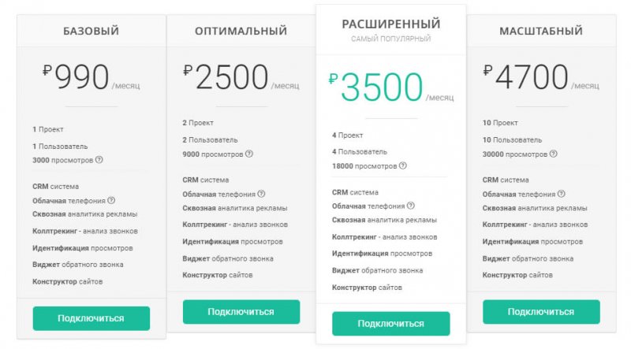This screenshot has height=349, width=631.
Task: Click Облачная телефония help icon in Базовый plan
Action: click(111, 200)
